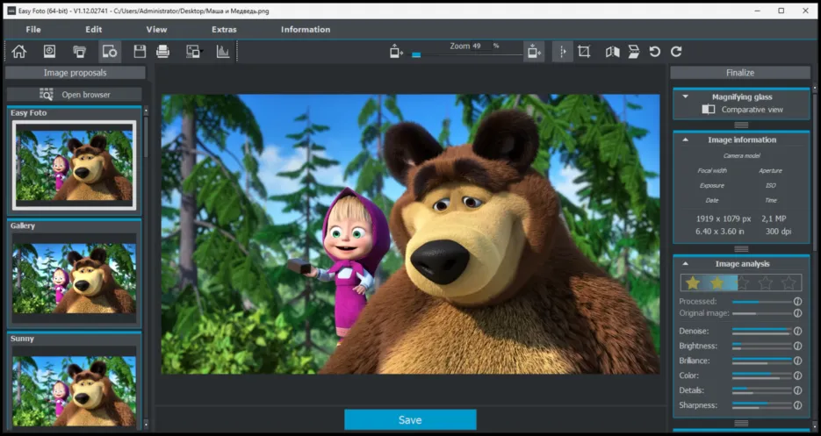Click Open browser button
This screenshot has height=436, width=821.
pos(75,94)
